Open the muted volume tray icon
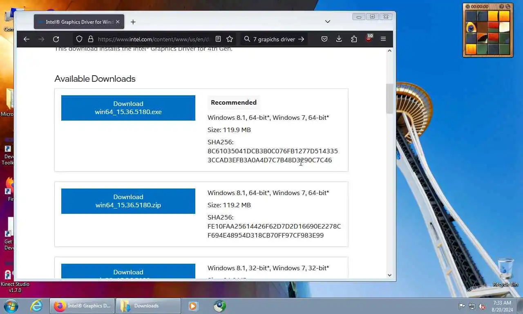Image resolution: width=523 pixels, height=314 pixels. point(482,306)
